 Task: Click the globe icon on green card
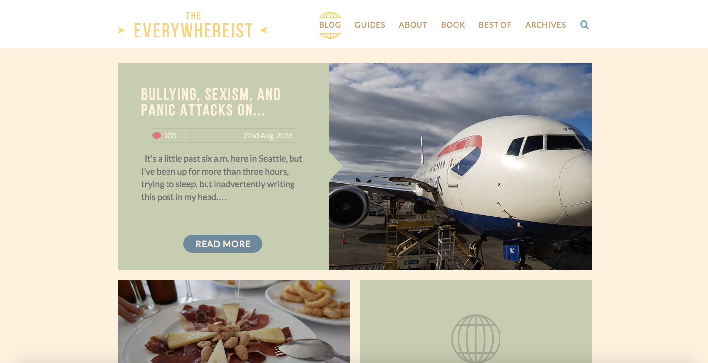[476, 339]
